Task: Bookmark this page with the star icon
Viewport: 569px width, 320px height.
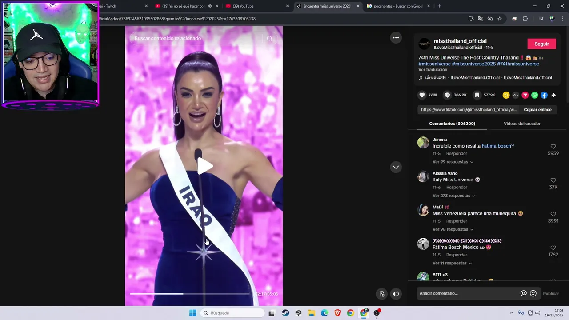Action: pyautogui.click(x=500, y=19)
